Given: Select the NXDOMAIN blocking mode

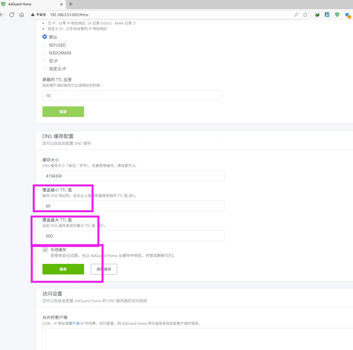Looking at the screenshot, I should pos(45,53).
